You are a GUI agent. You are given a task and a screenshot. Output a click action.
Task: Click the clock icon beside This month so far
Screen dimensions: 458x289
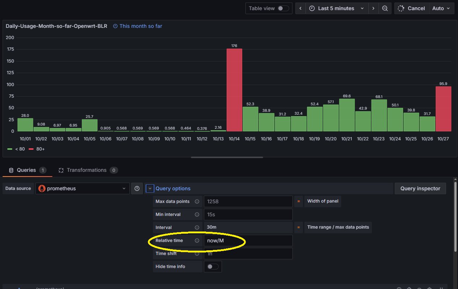[115, 26]
